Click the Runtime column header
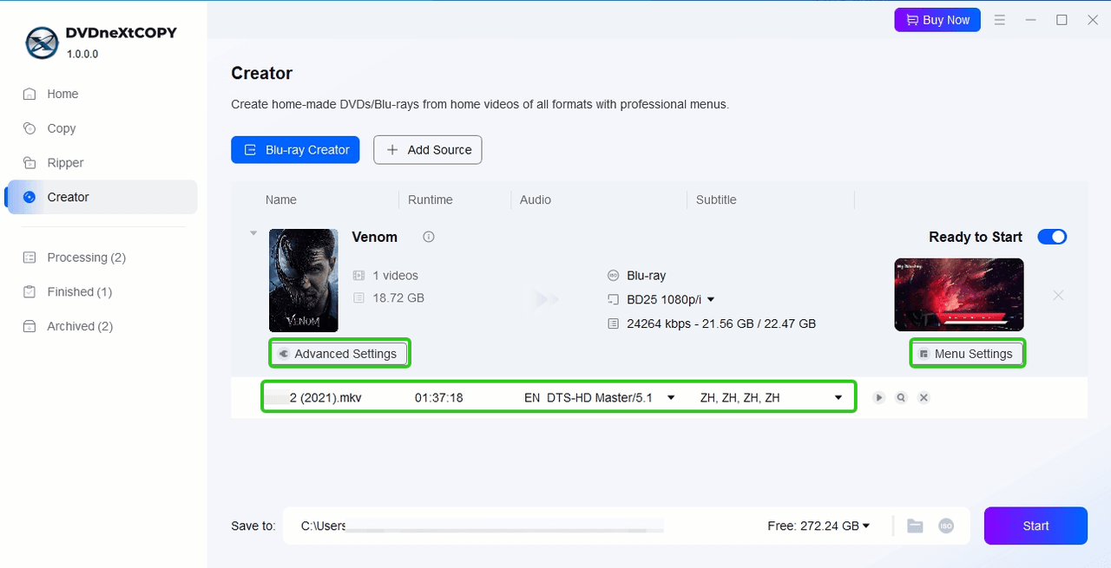The image size is (1111, 568). (431, 200)
